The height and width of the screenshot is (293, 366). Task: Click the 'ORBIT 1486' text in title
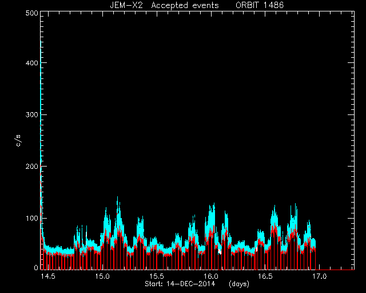point(260,5)
